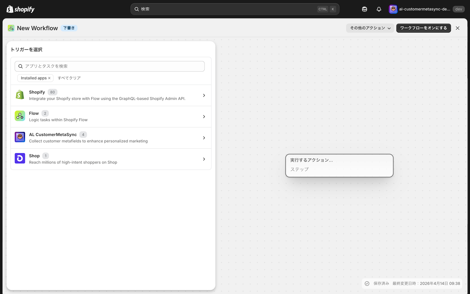Open the notifications bell
Screen dimensions: 470x294
coord(379,9)
